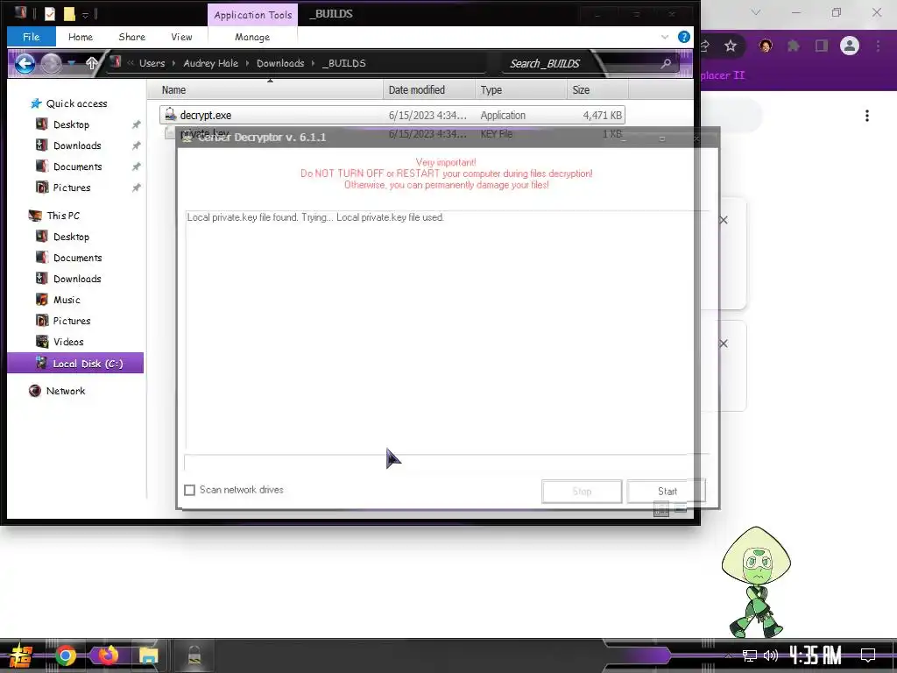Click the decrypt.exe application icon

(170, 115)
